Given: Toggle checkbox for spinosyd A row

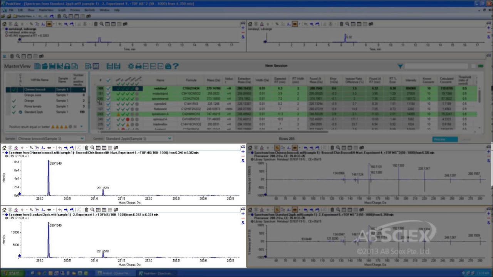Looking at the screenshot, I should 108,119.
